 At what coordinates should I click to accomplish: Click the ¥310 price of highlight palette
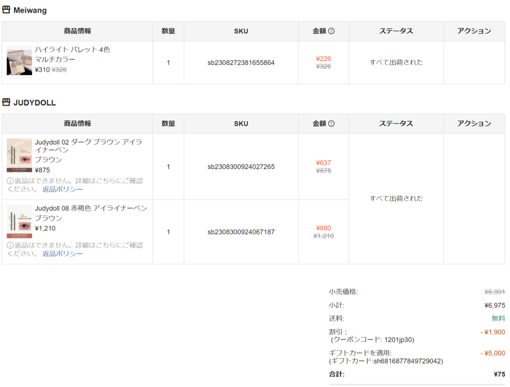point(42,70)
